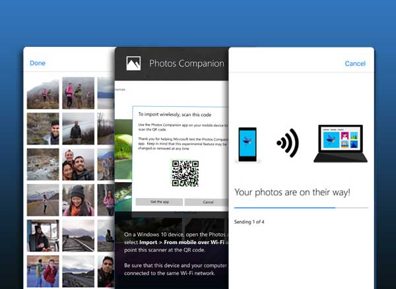Select the lake and mountains landscape photo
Screen dimensions: 396x289
(x=79, y=271)
